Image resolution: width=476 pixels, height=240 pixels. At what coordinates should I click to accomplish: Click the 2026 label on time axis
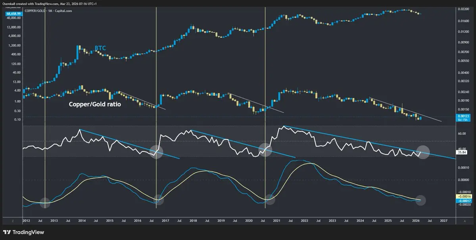416,220
